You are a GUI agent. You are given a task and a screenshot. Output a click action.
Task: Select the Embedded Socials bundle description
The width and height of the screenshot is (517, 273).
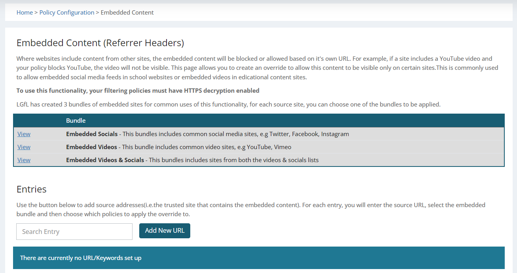(x=207, y=134)
